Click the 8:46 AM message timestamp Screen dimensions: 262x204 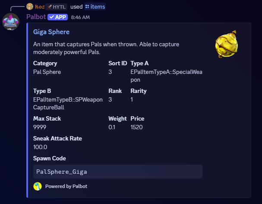point(80,17)
